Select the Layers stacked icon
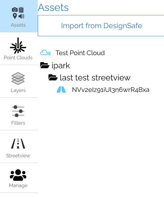This screenshot has width=164, height=197. click(x=18, y=78)
